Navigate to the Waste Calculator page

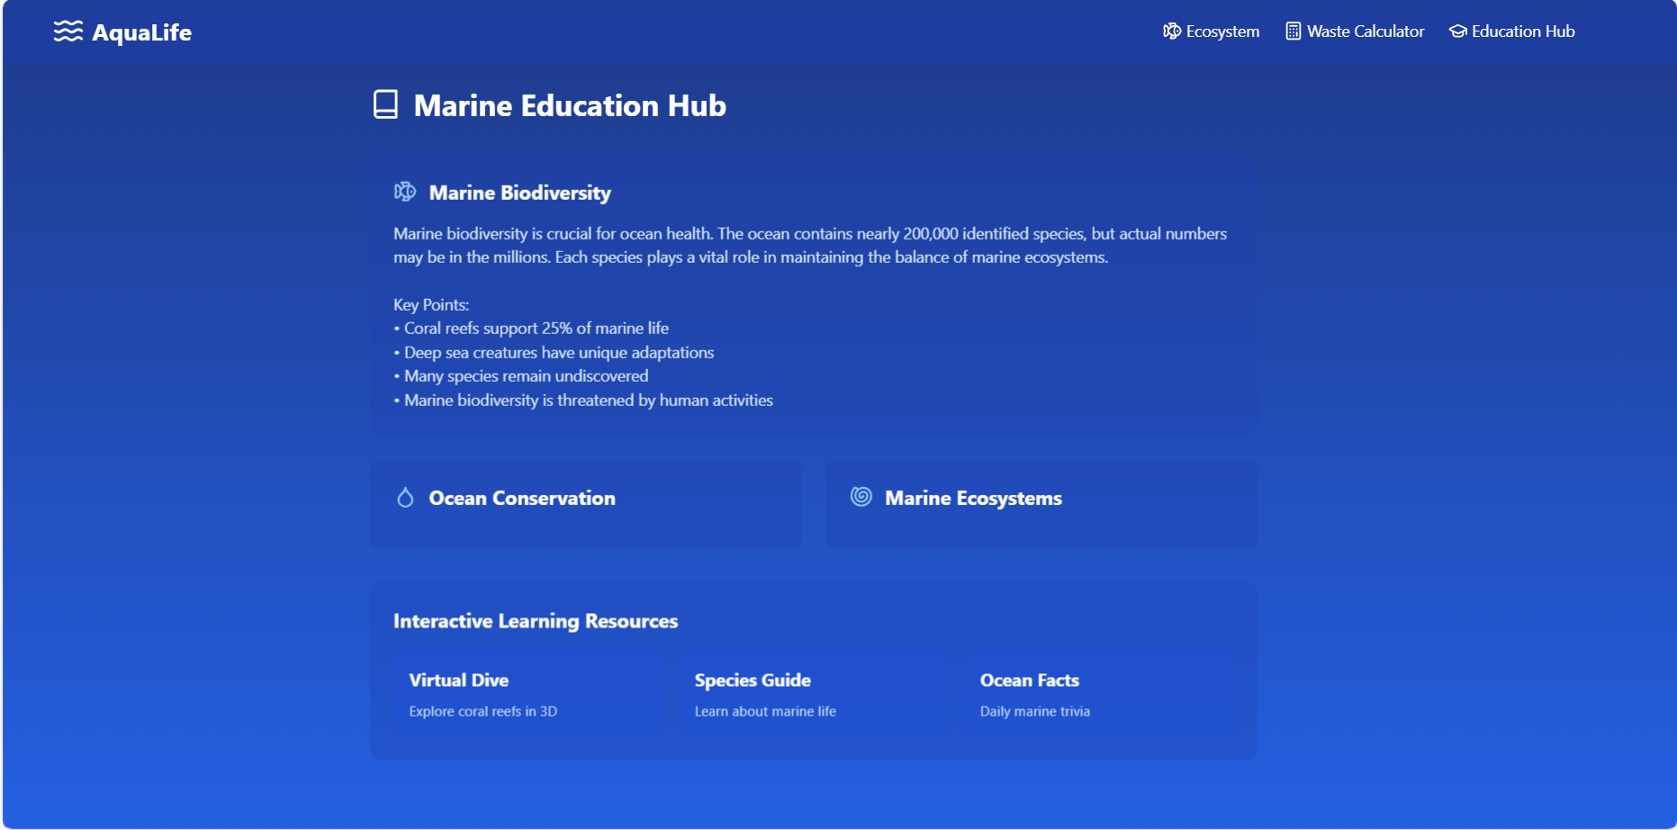1365,31
